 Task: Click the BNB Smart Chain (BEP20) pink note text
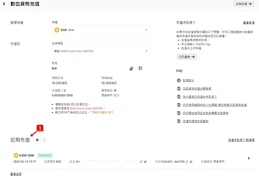(86, 108)
